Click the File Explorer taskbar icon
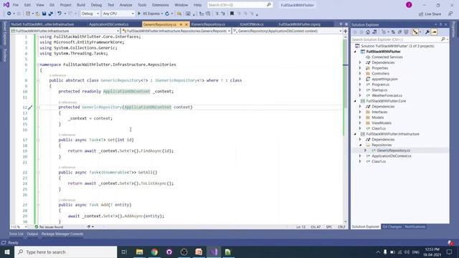459x258 pixels. (140, 252)
